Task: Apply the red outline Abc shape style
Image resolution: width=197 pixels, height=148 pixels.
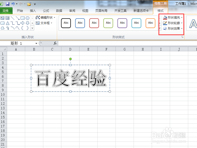Action: (x=94, y=23)
